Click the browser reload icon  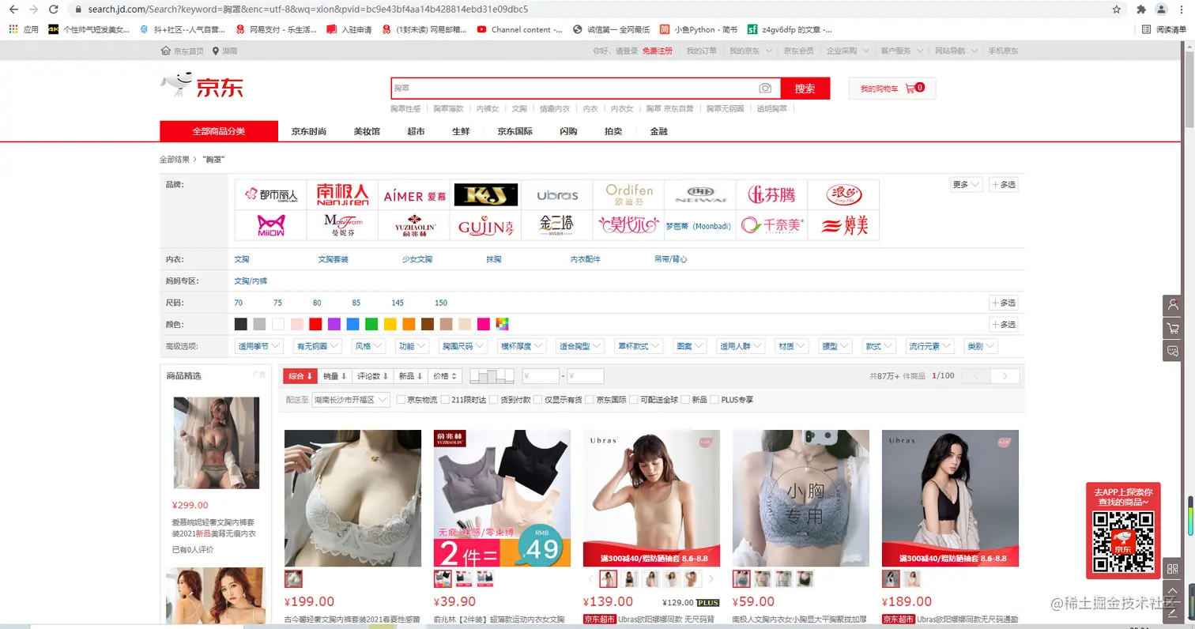click(x=53, y=9)
